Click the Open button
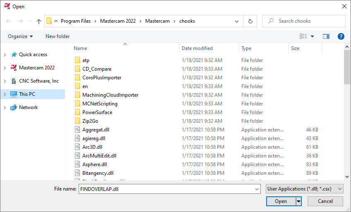351x212 pixels. tap(281, 201)
